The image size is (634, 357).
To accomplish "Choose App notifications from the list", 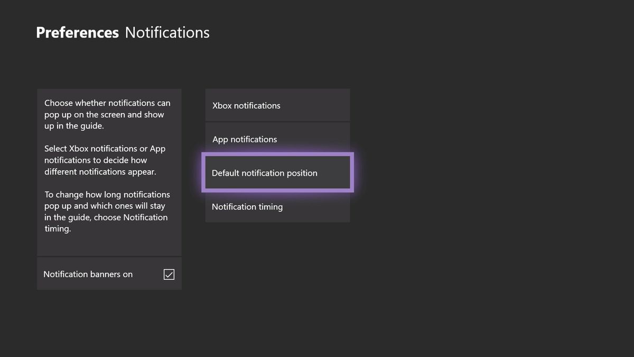I will (x=277, y=139).
